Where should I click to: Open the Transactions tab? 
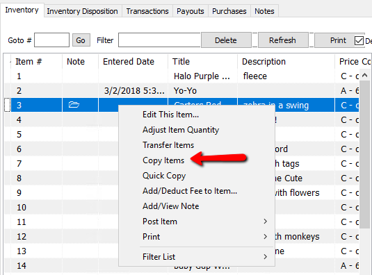tap(147, 11)
